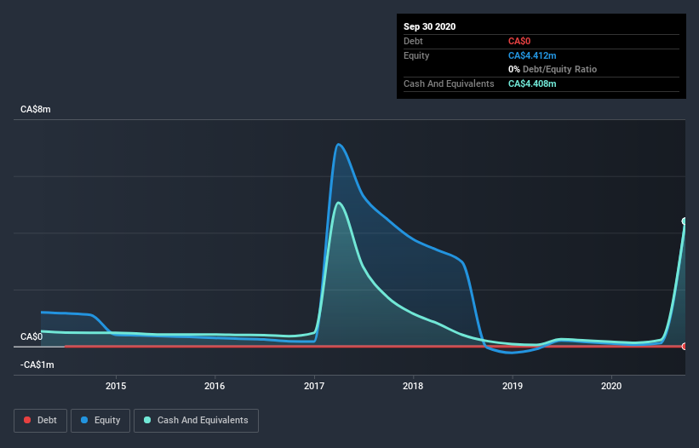Click the 2016 x-axis label
Viewport: 699px width, 448px height.
click(215, 386)
